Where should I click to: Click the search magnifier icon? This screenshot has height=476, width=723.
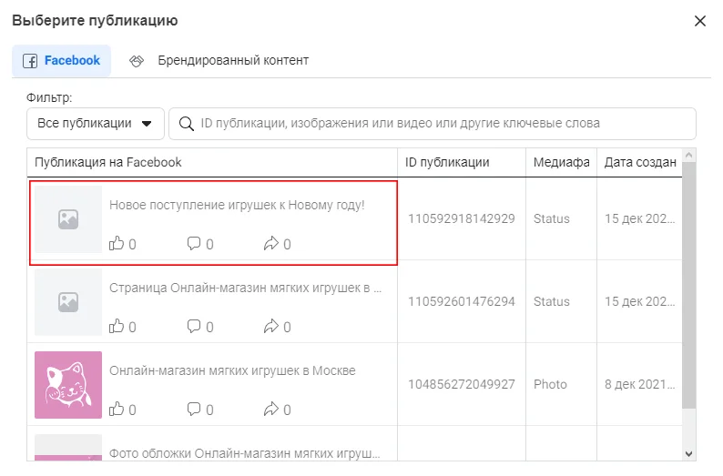coord(186,124)
